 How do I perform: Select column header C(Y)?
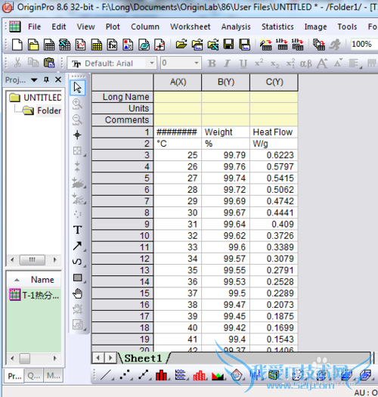pyautogui.click(x=274, y=82)
